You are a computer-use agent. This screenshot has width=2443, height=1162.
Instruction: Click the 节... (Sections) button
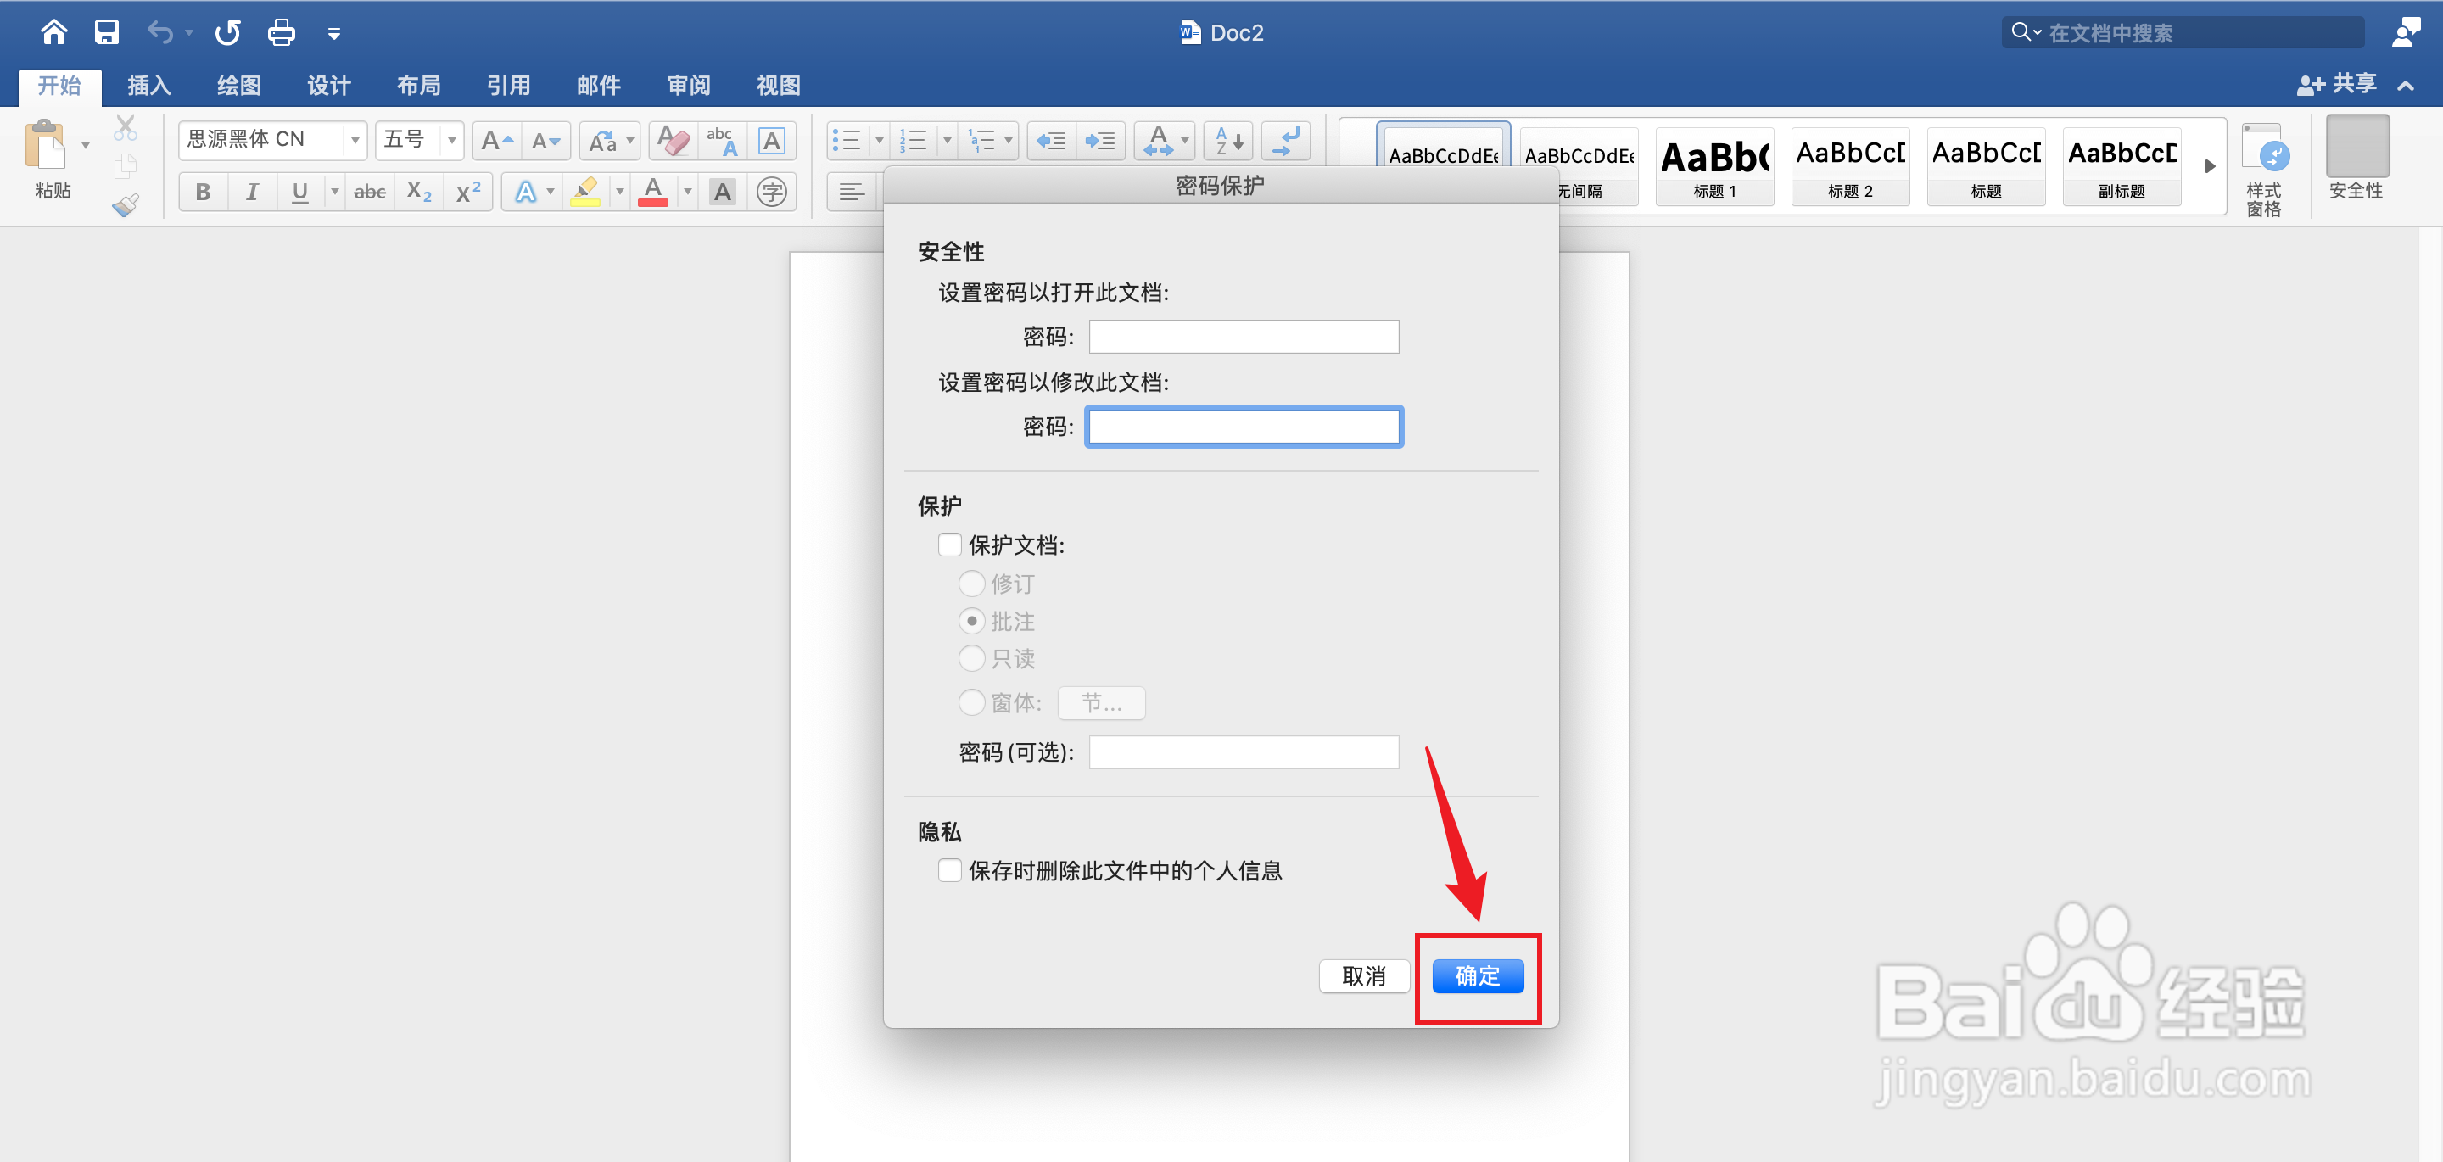pyautogui.click(x=1101, y=703)
